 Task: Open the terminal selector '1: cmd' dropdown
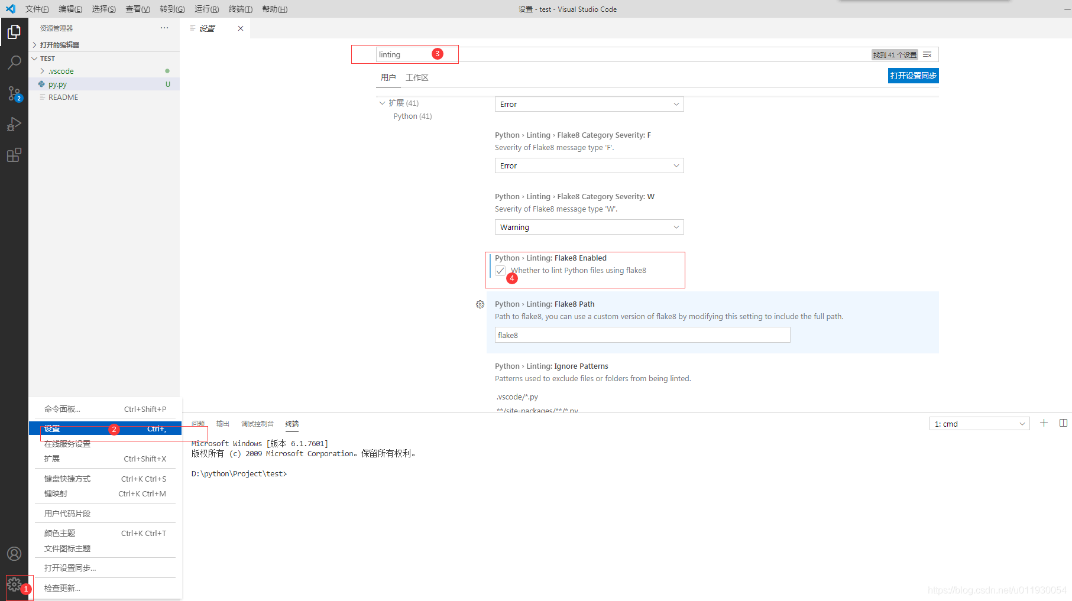pyautogui.click(x=979, y=424)
